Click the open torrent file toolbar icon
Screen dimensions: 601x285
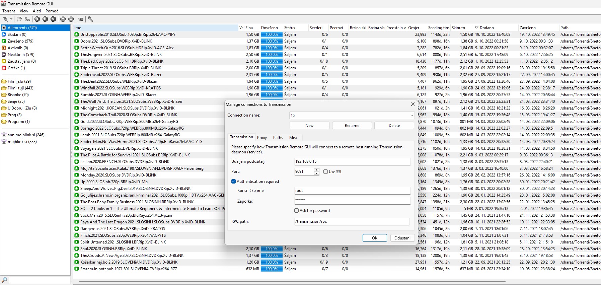coord(19,19)
